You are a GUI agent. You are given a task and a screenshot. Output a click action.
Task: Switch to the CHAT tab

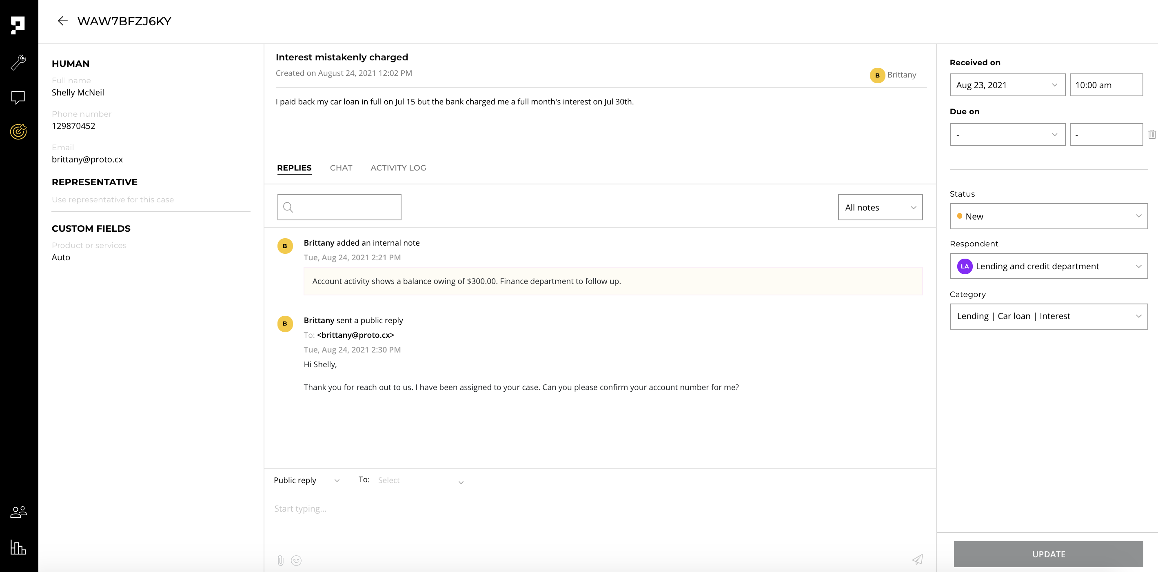(x=341, y=168)
